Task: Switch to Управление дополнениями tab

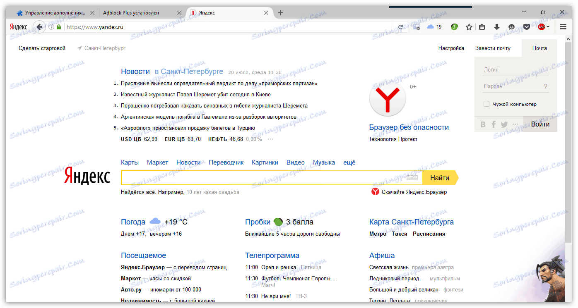Action: click(55, 13)
